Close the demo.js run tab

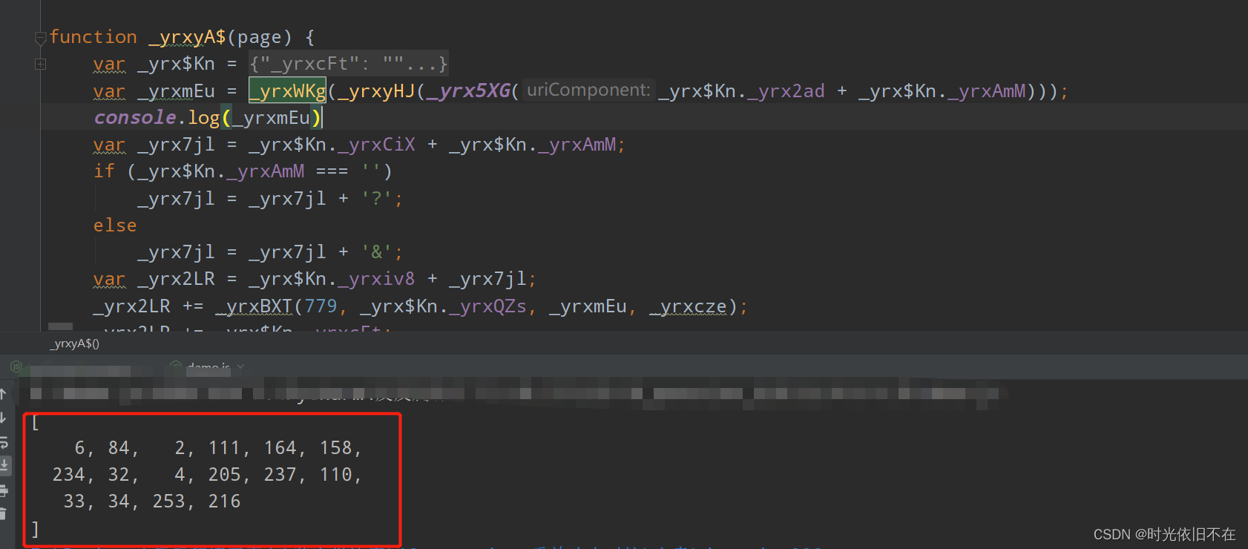(240, 366)
